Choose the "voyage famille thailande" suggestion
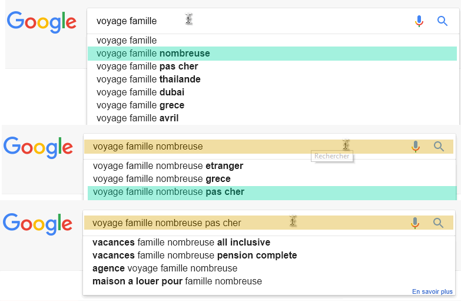The height and width of the screenshot is (305, 461). click(148, 79)
